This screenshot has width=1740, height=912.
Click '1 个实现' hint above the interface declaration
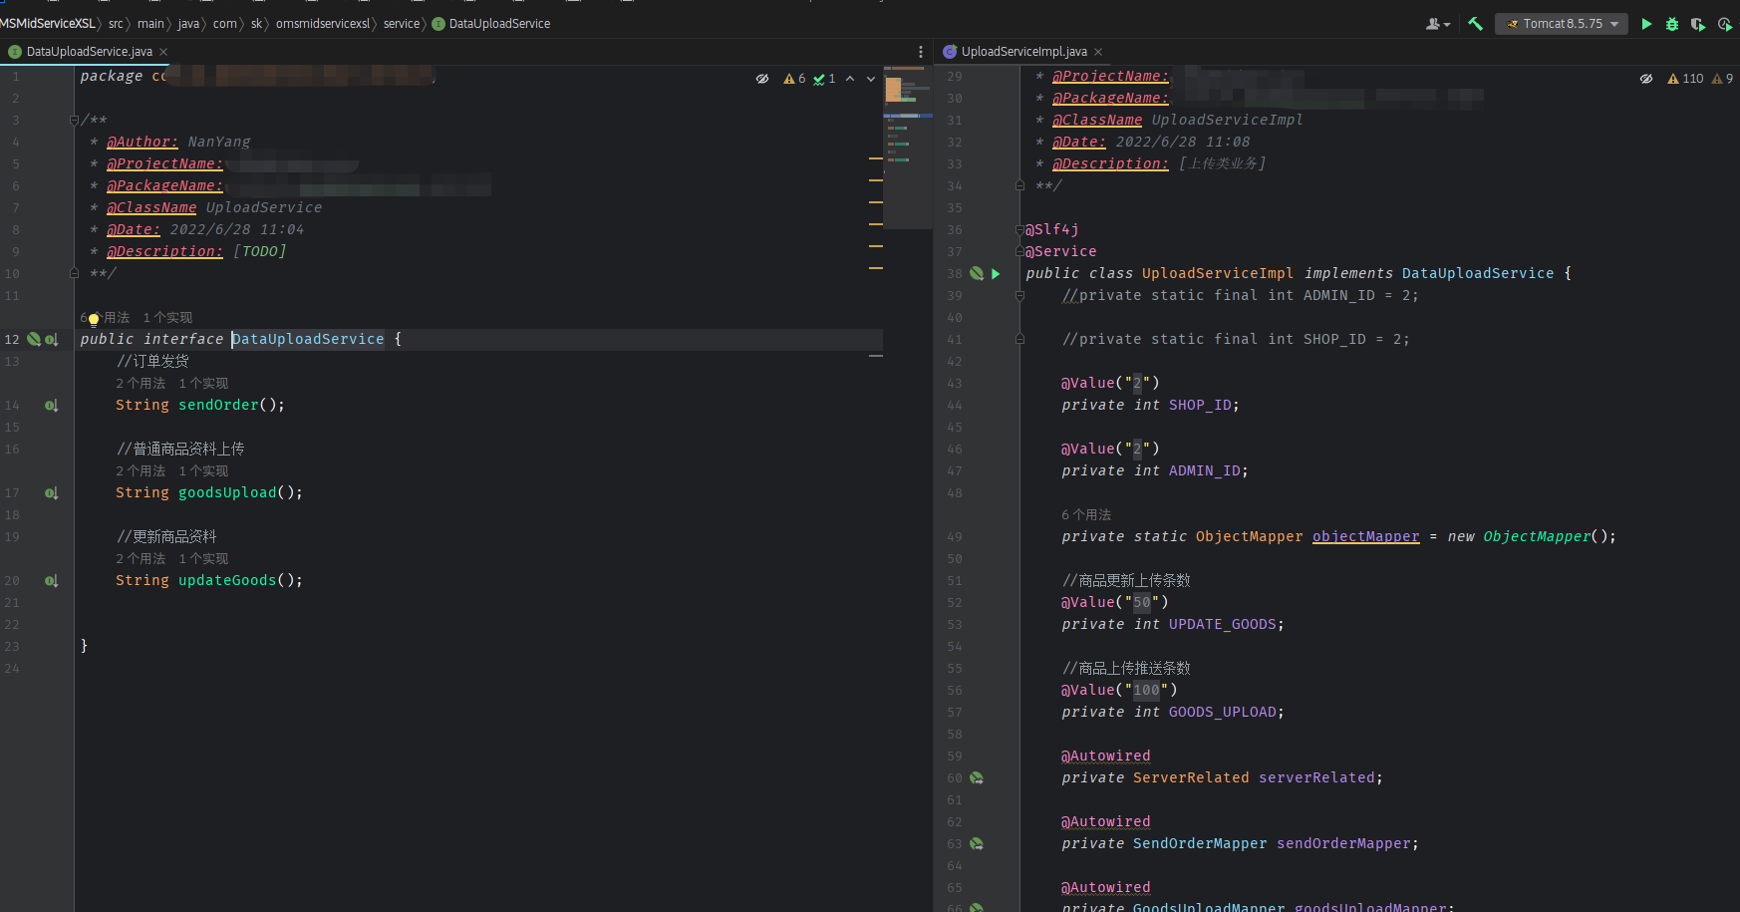click(x=167, y=318)
